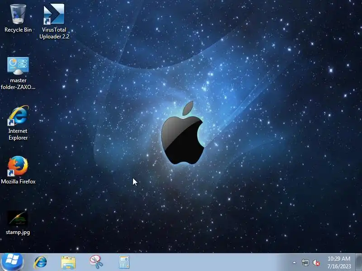362x271 pixels.
Task: Open Calculator from the taskbar
Action: [124, 262]
